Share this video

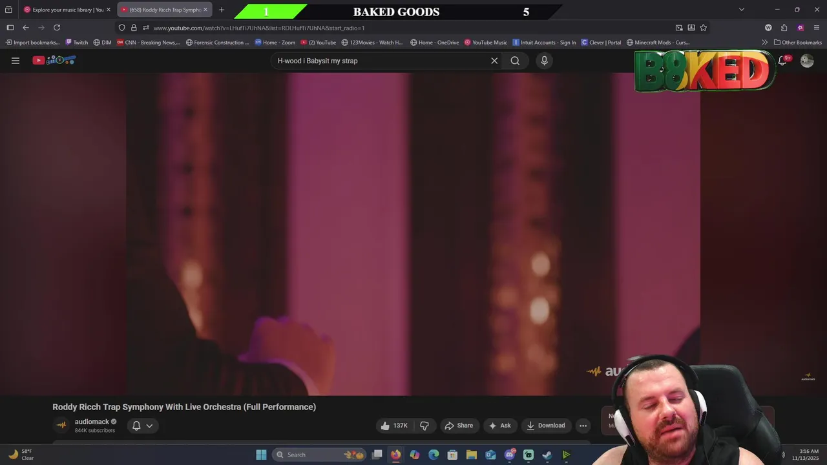pyautogui.click(x=459, y=426)
